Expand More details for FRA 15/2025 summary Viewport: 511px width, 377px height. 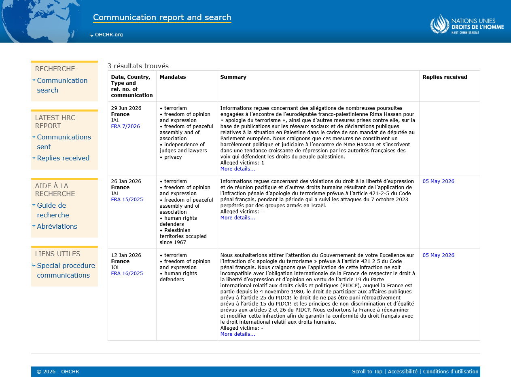pyautogui.click(x=238, y=218)
